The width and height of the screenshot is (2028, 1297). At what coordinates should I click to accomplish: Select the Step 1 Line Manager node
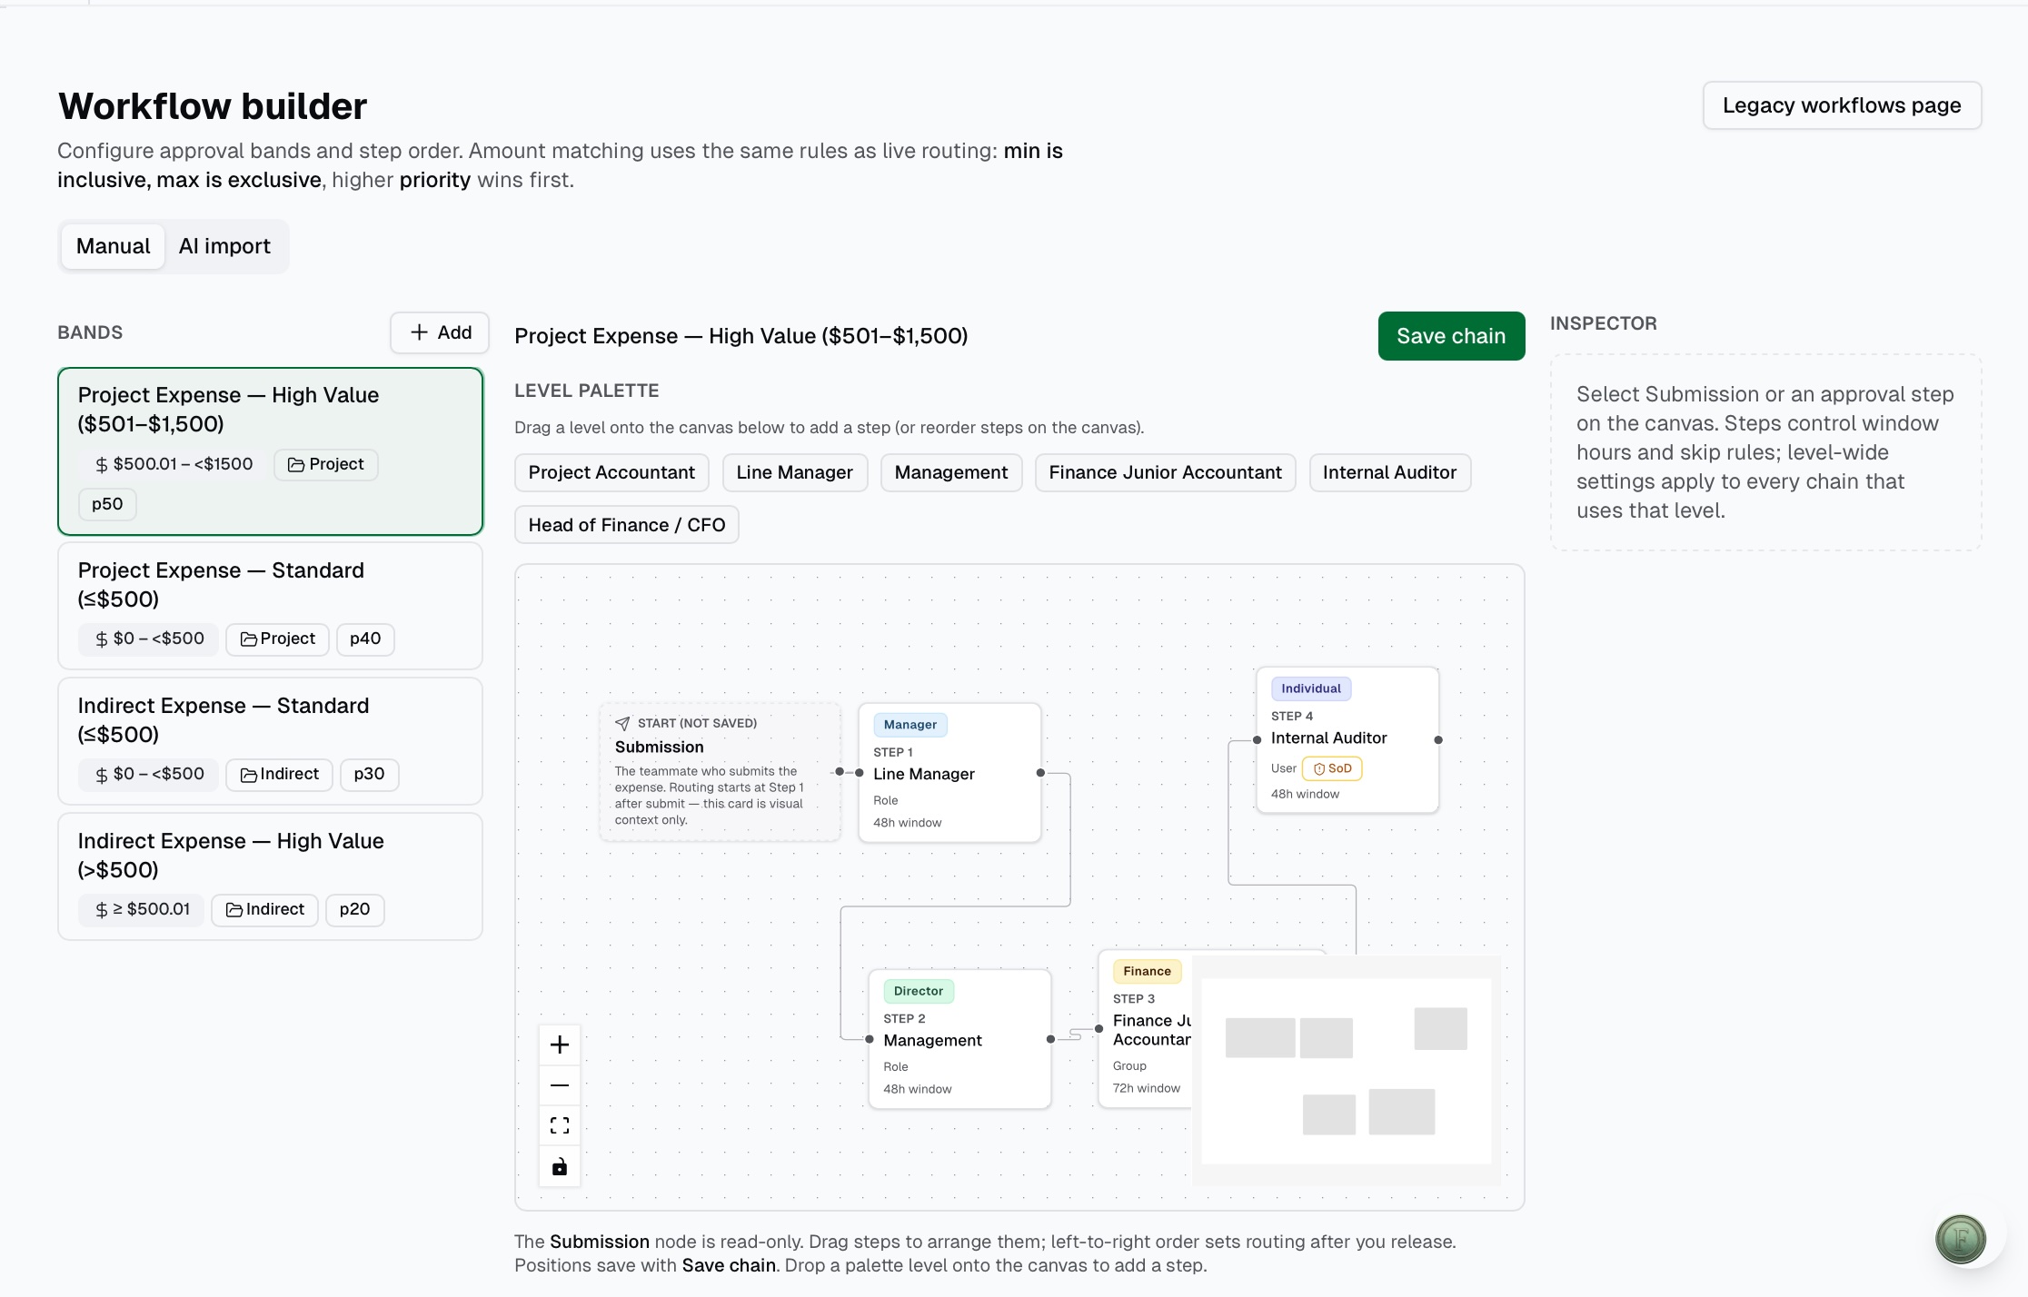(x=949, y=773)
